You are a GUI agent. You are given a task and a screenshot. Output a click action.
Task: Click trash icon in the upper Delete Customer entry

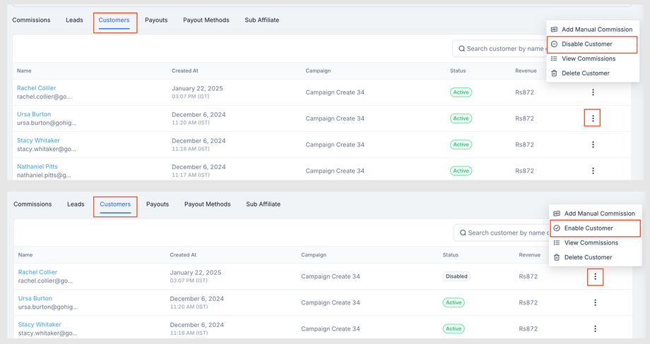555,73
